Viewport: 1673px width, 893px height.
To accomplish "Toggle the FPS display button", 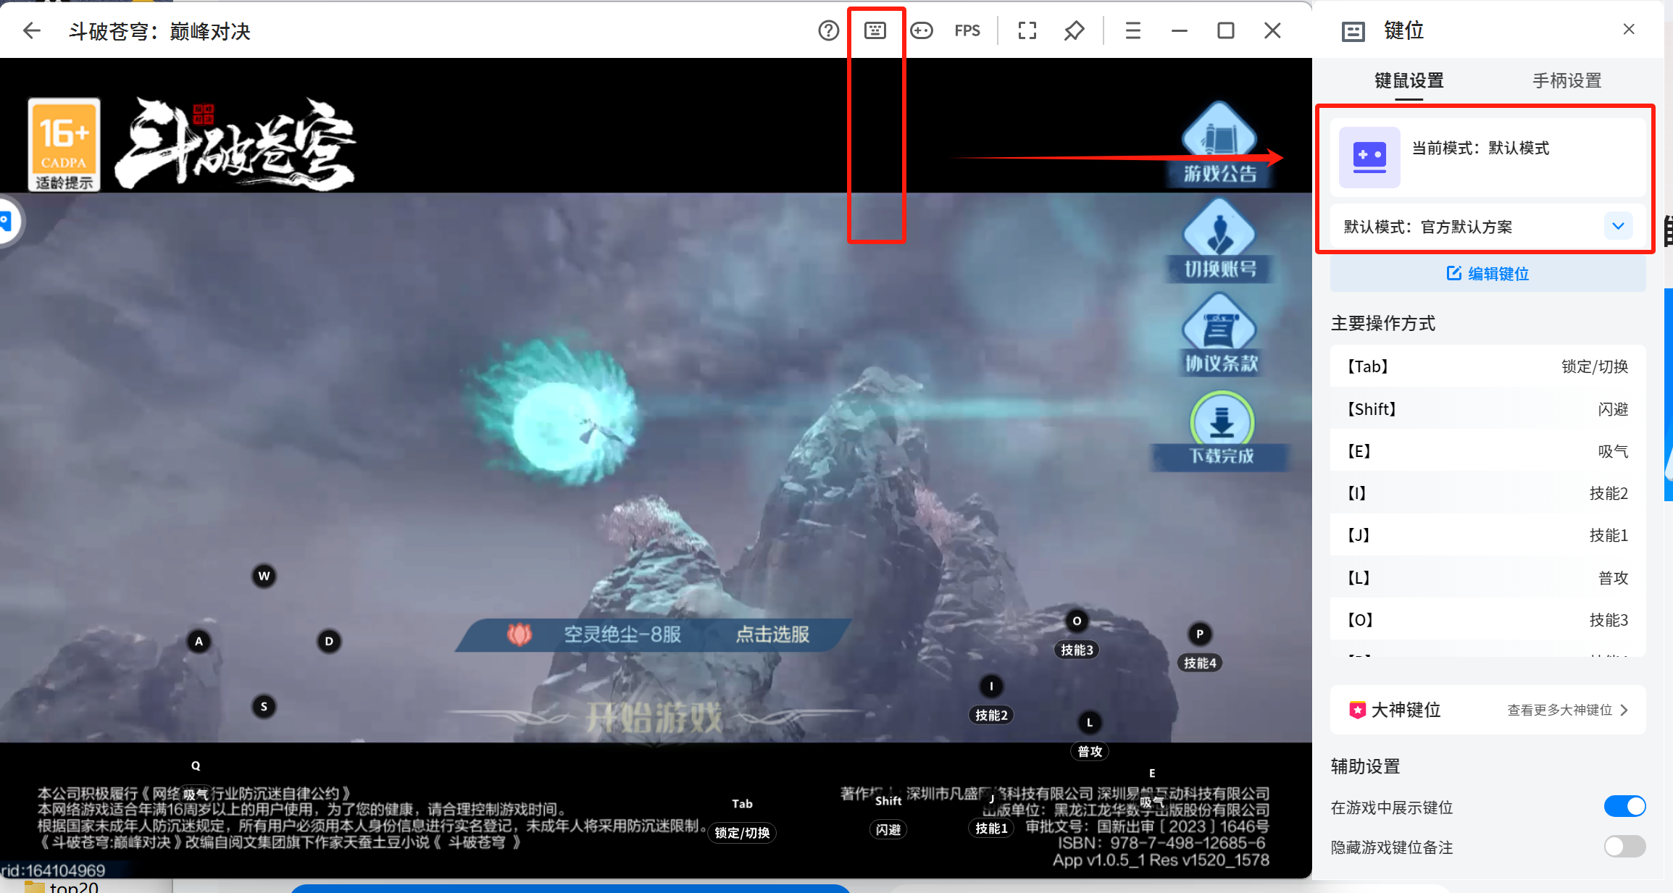I will (x=967, y=30).
